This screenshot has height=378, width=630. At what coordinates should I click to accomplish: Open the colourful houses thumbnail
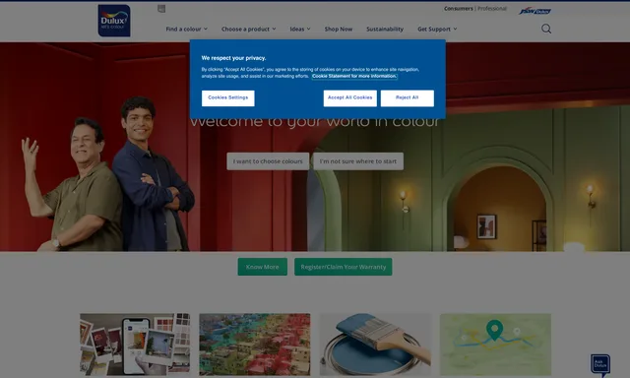(255, 345)
